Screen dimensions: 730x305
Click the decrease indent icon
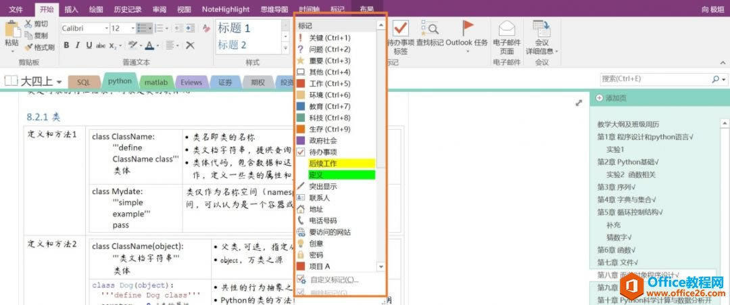click(x=178, y=28)
